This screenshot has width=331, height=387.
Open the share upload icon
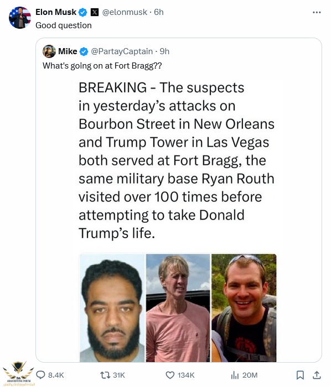click(317, 375)
